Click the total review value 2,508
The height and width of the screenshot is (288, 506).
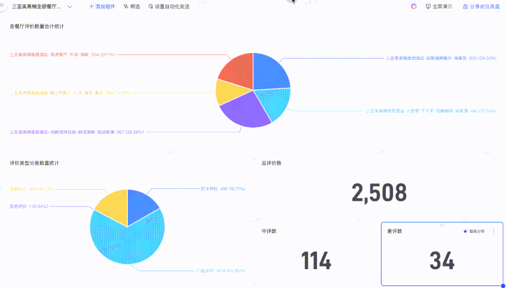379,193
